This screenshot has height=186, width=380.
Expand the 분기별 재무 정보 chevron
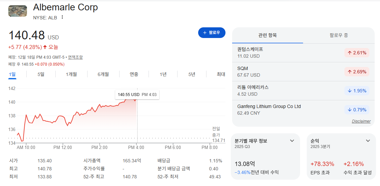coord(292,141)
